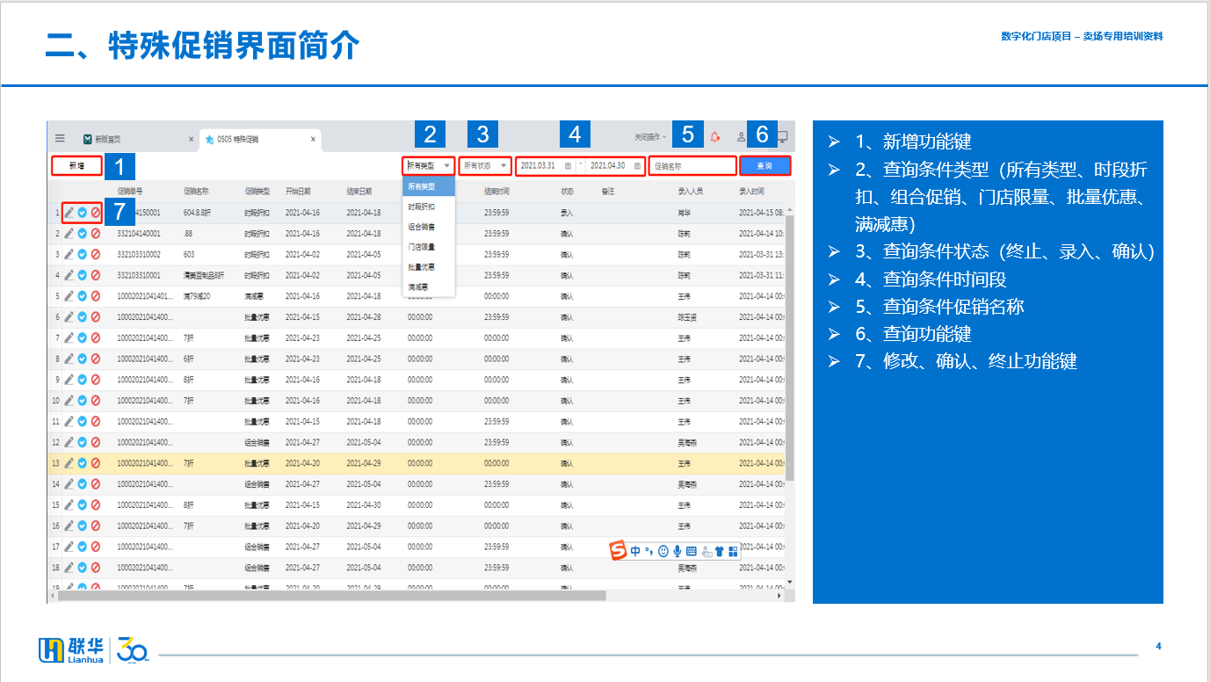This screenshot has height=682, width=1210.
Task: Choose 时段折扣 in type list
Action: [429, 207]
